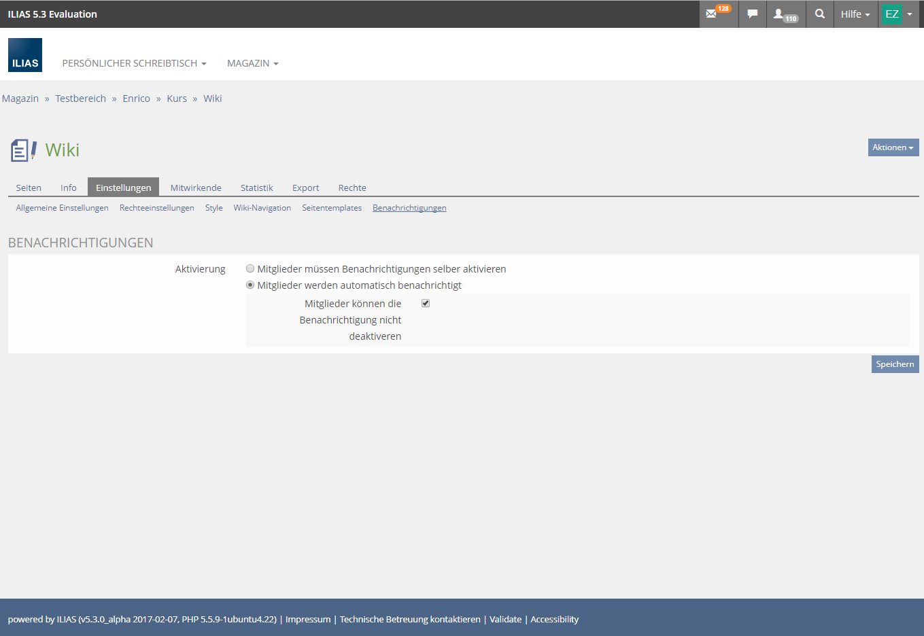
Task: Expand Persönlicher Schreibtisch menu
Action: pyautogui.click(x=134, y=63)
